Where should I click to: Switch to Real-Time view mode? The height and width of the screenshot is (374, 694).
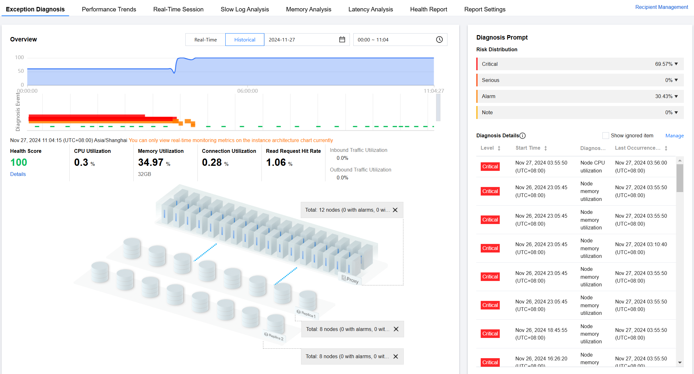point(205,40)
